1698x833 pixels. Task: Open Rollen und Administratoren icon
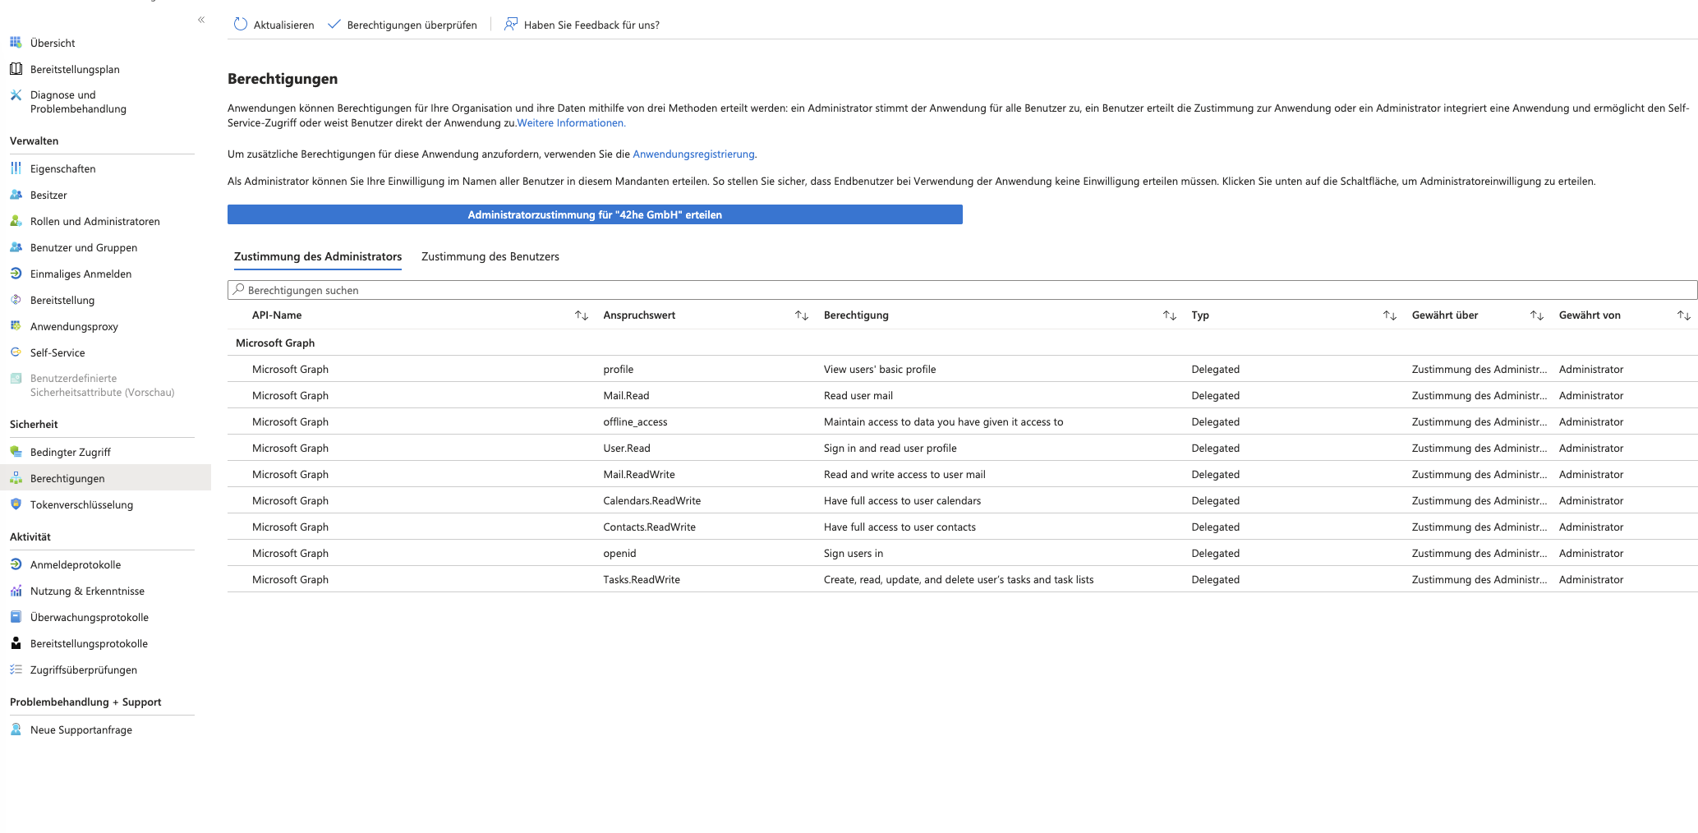pyautogui.click(x=16, y=220)
